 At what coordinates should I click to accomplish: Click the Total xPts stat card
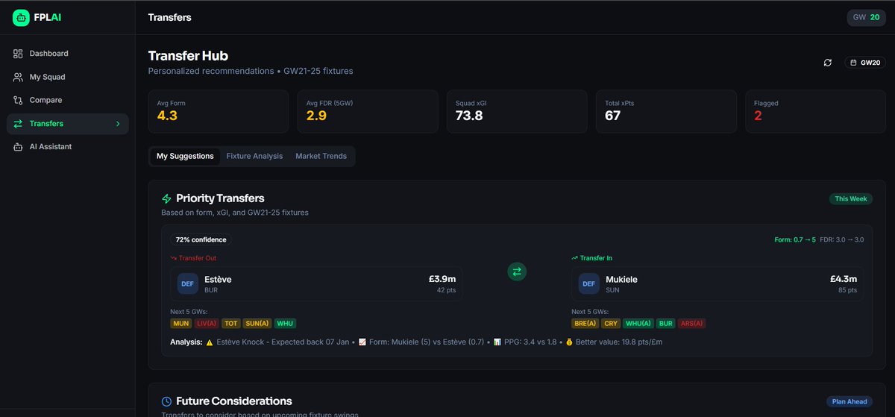[666, 112]
